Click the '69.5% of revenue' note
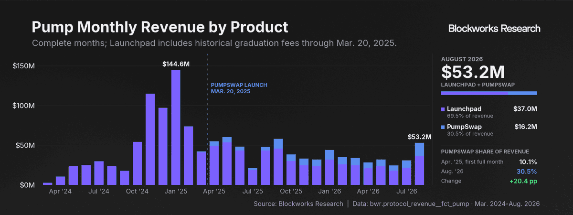This screenshot has width=573, height=215. coord(470,116)
